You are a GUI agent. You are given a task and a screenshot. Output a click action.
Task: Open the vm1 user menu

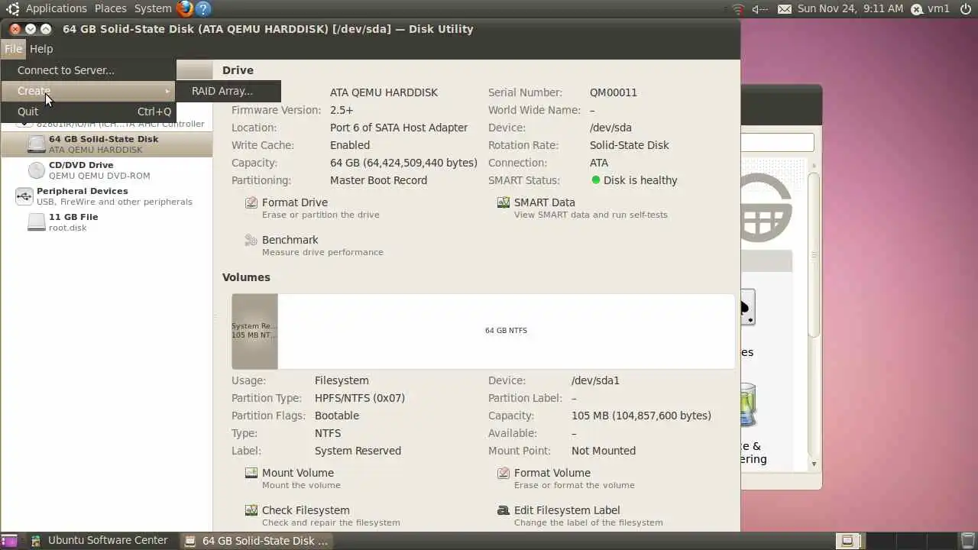click(931, 8)
